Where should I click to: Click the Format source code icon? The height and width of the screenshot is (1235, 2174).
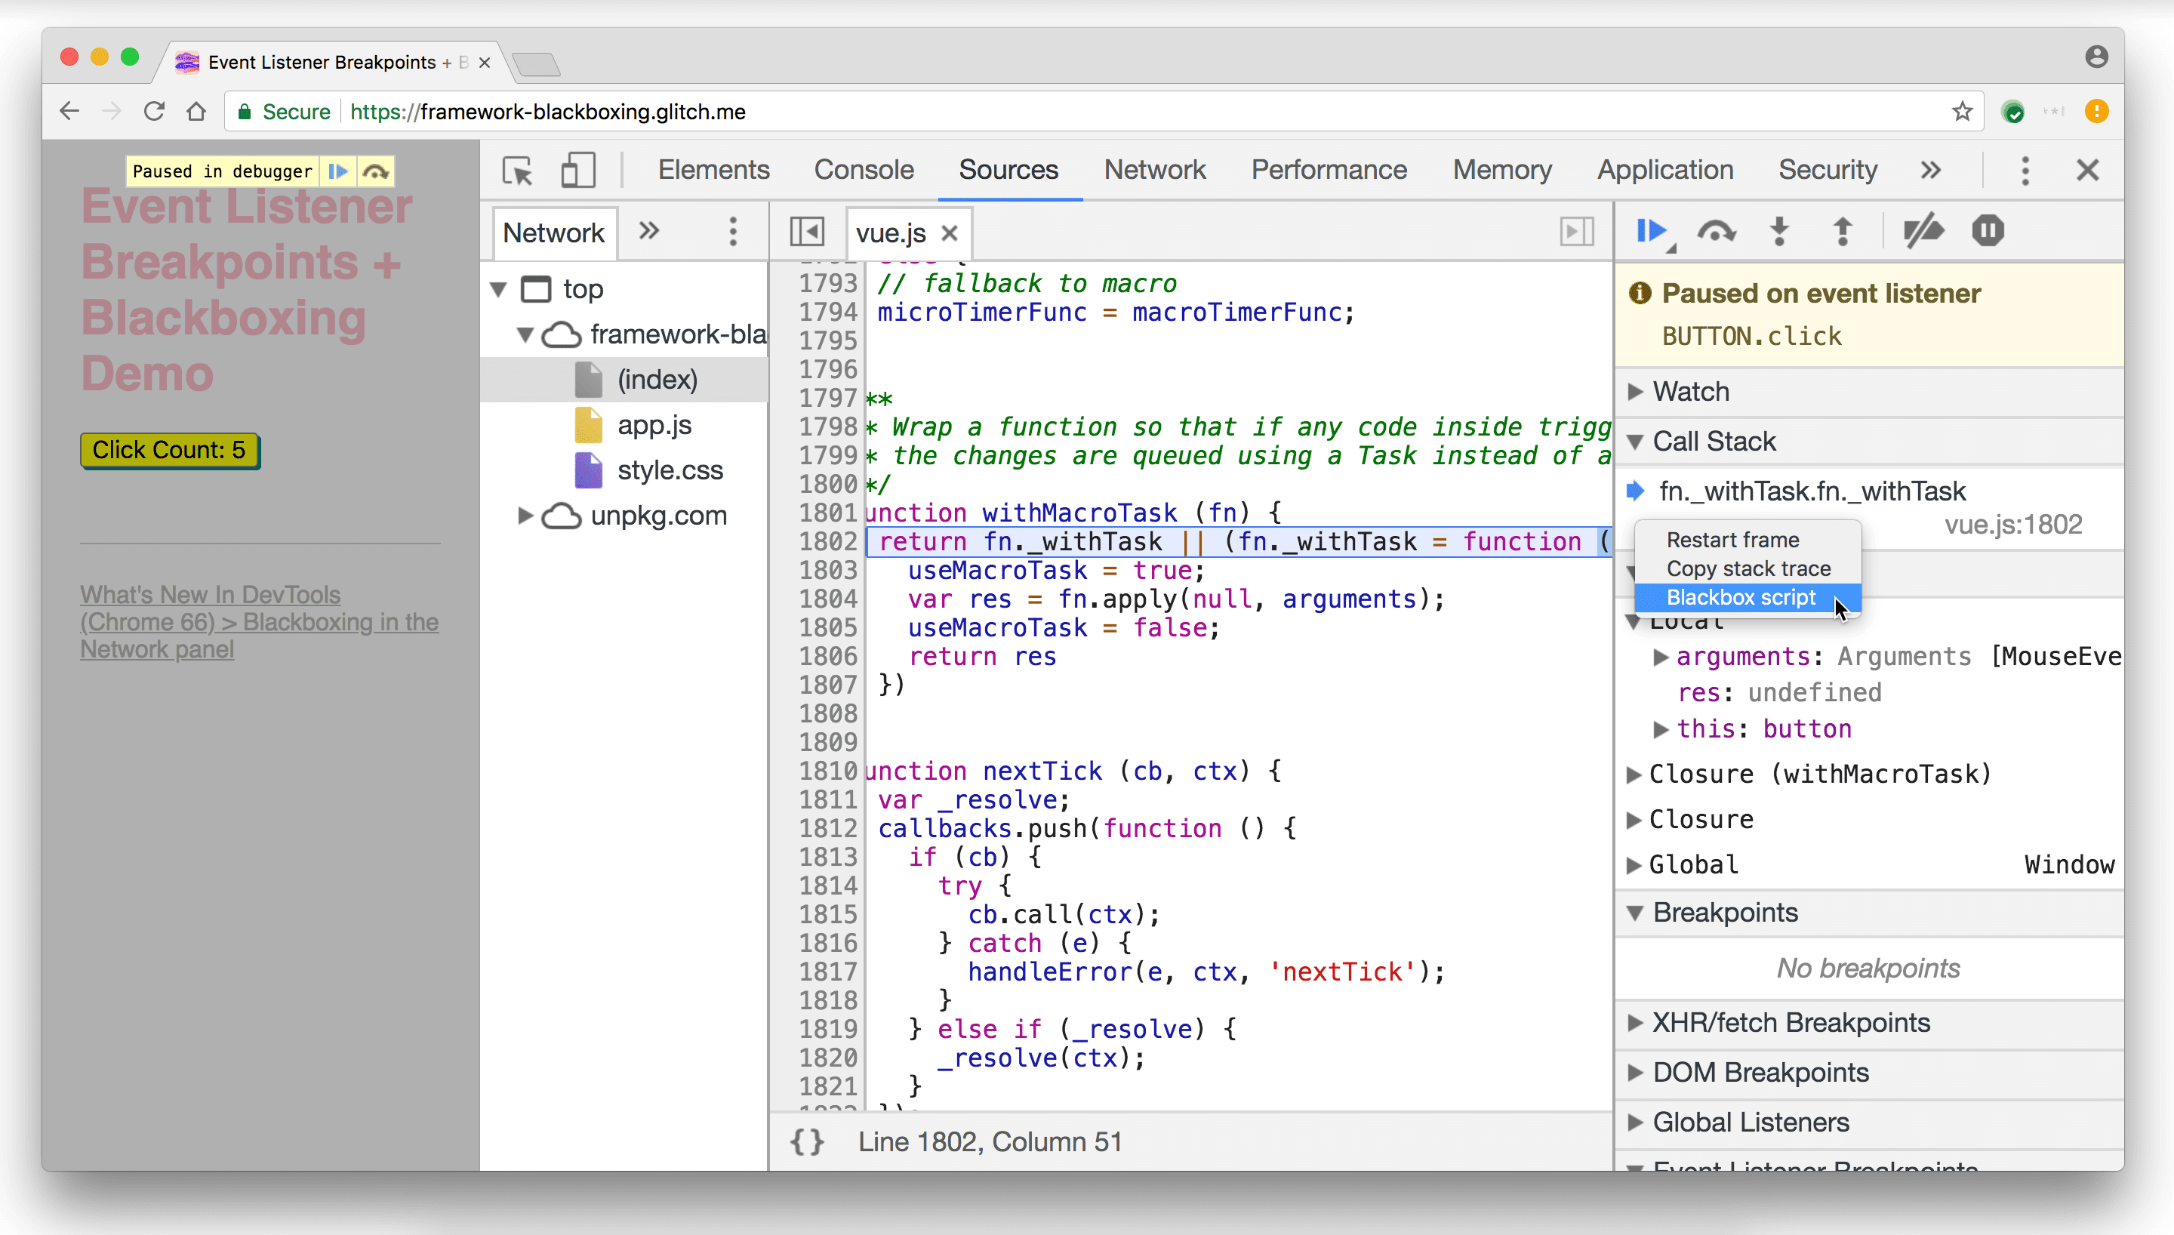808,1141
